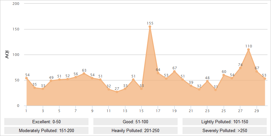271x136 pixels.
Task: Click the data point labeled 35
Action: coord(35,88)
